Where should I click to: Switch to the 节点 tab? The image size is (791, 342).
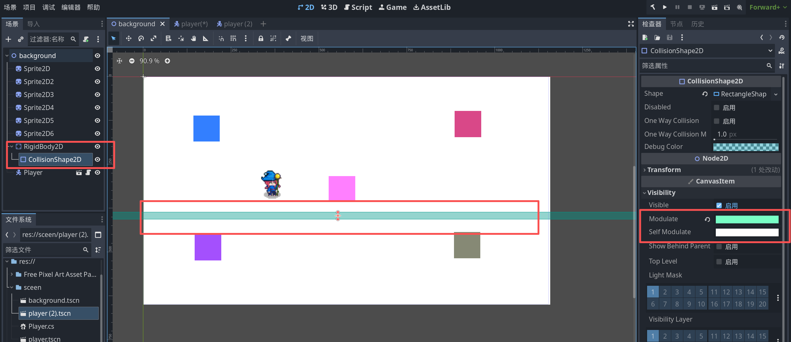676,24
